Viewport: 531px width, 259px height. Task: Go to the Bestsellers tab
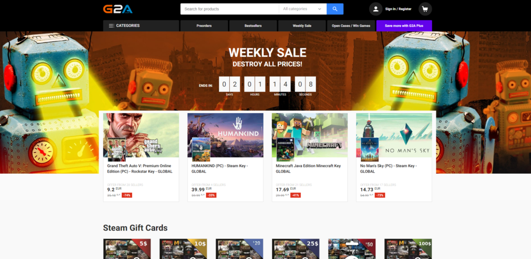tap(253, 26)
